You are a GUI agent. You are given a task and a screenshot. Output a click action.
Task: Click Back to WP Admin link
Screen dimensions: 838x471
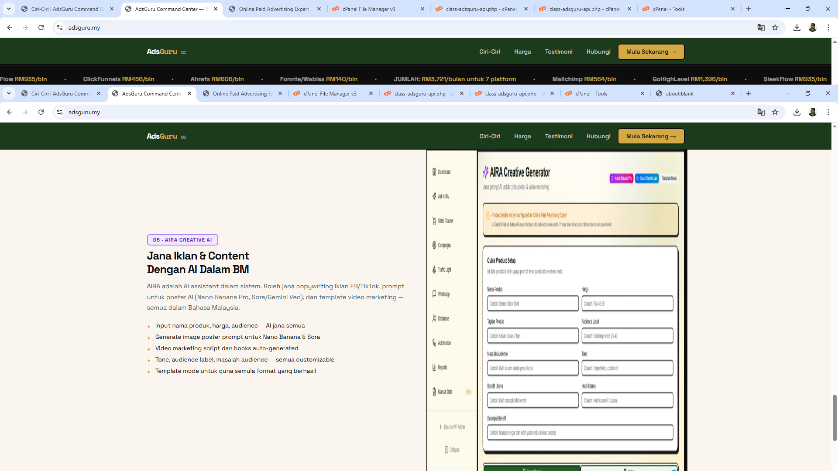coord(452,427)
